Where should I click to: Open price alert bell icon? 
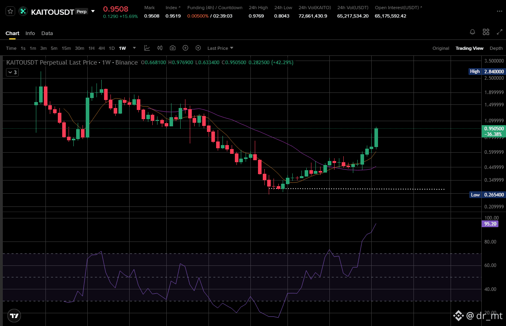(473, 32)
